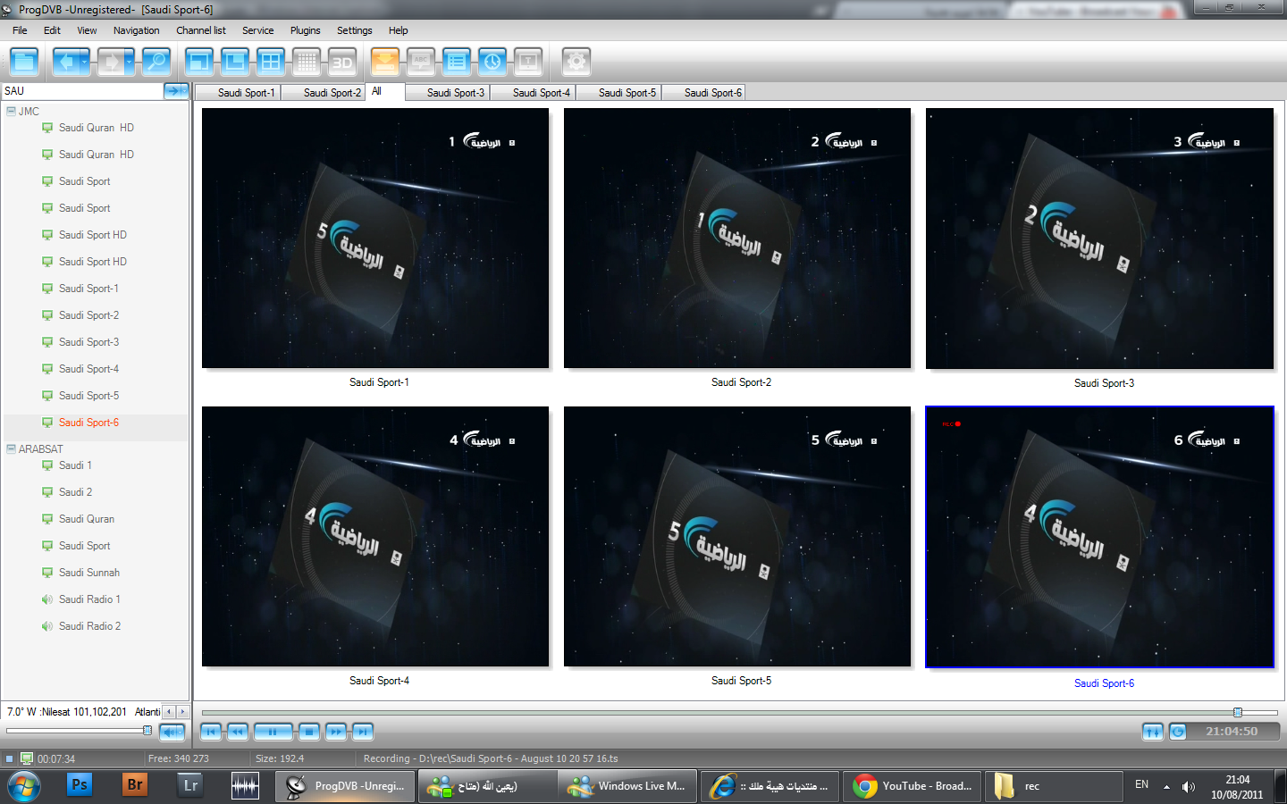Viewport: 1287px width, 804px height.
Task: Select Saudi 1 under ARABSAT
Action: (x=75, y=465)
